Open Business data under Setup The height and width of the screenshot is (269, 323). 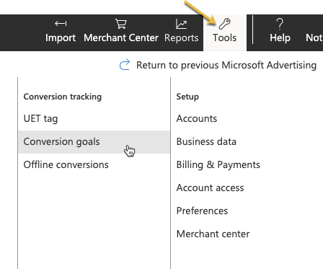(206, 141)
